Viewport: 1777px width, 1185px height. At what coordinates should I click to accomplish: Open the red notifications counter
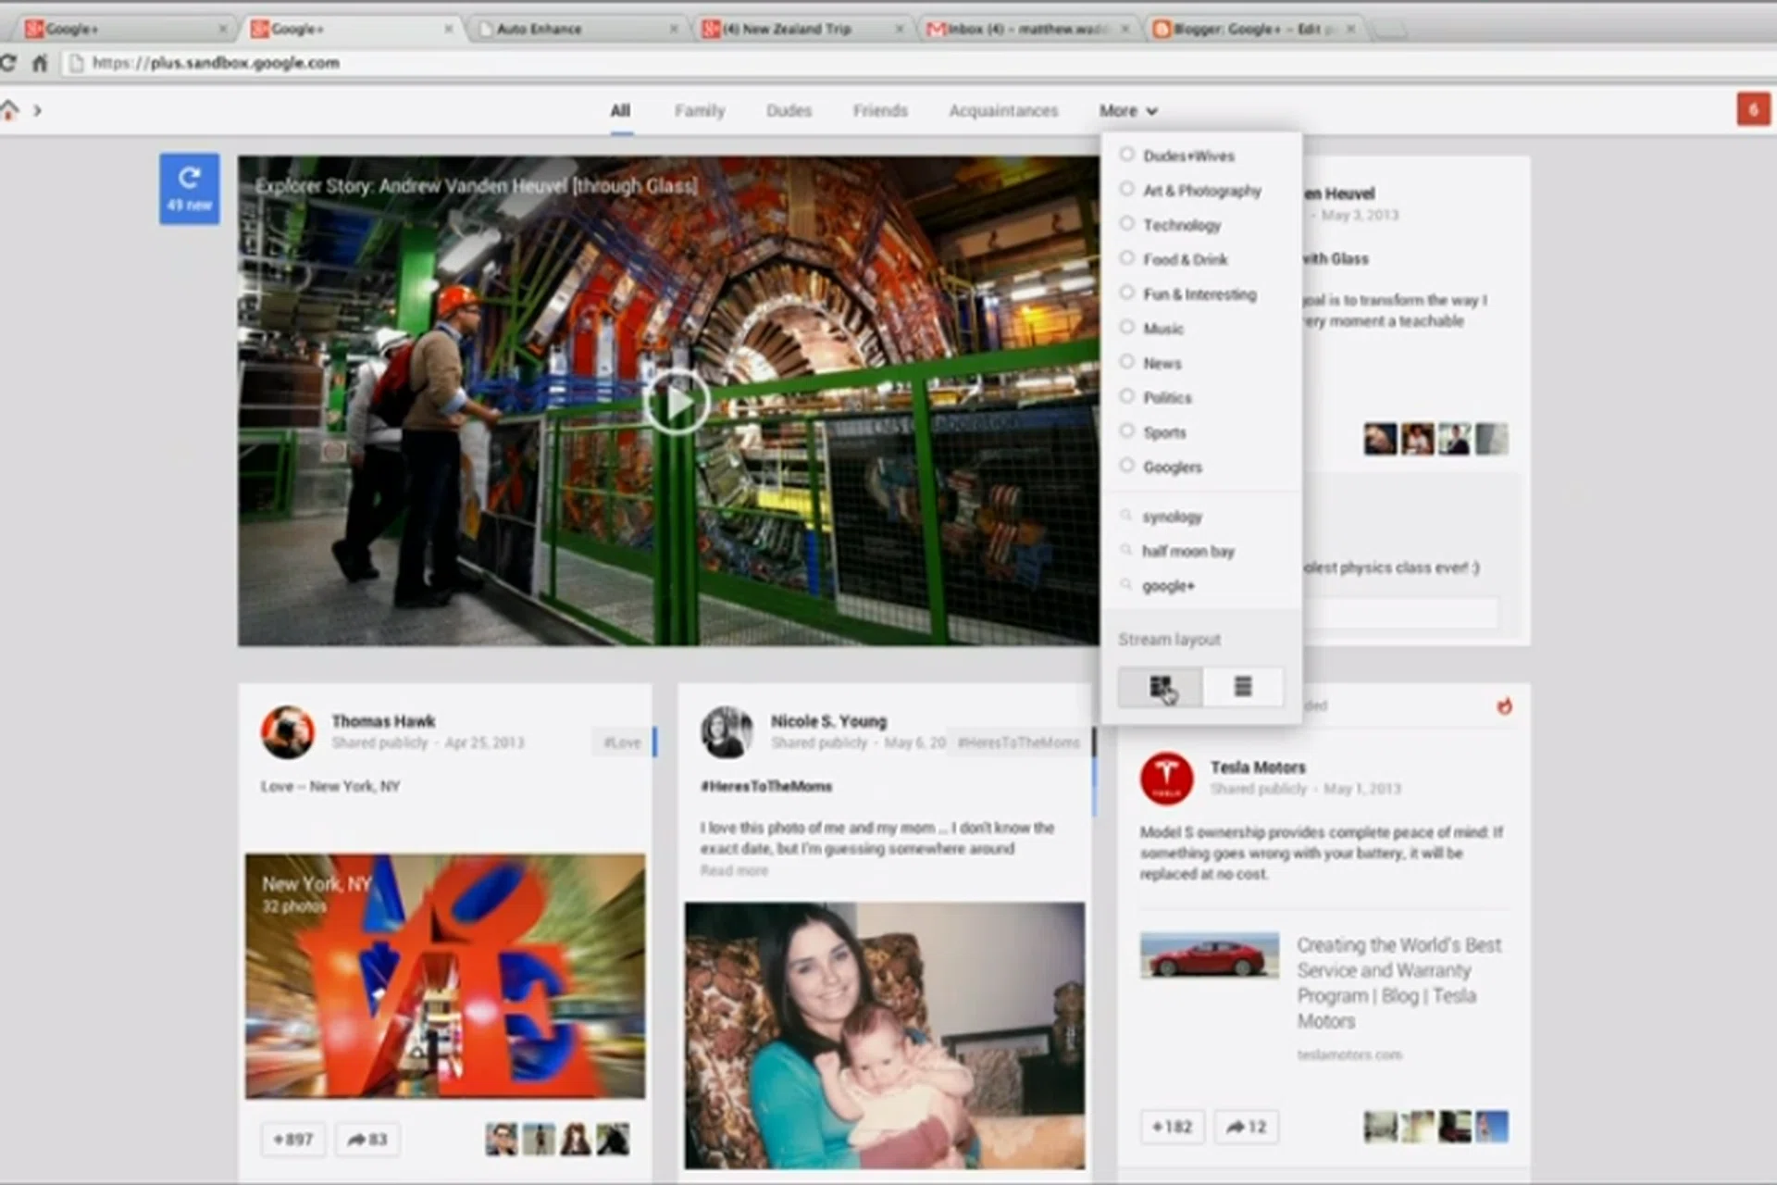1752,109
